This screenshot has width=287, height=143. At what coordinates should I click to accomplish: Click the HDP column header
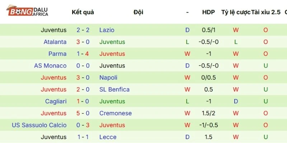[208, 12]
